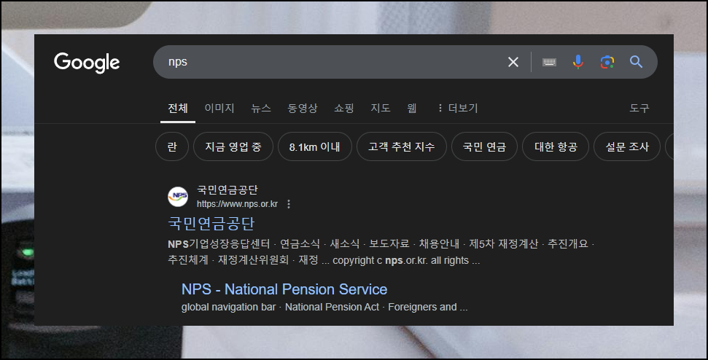708x360 pixels.
Task: Switch to the 지도 tab
Action: [x=380, y=109]
